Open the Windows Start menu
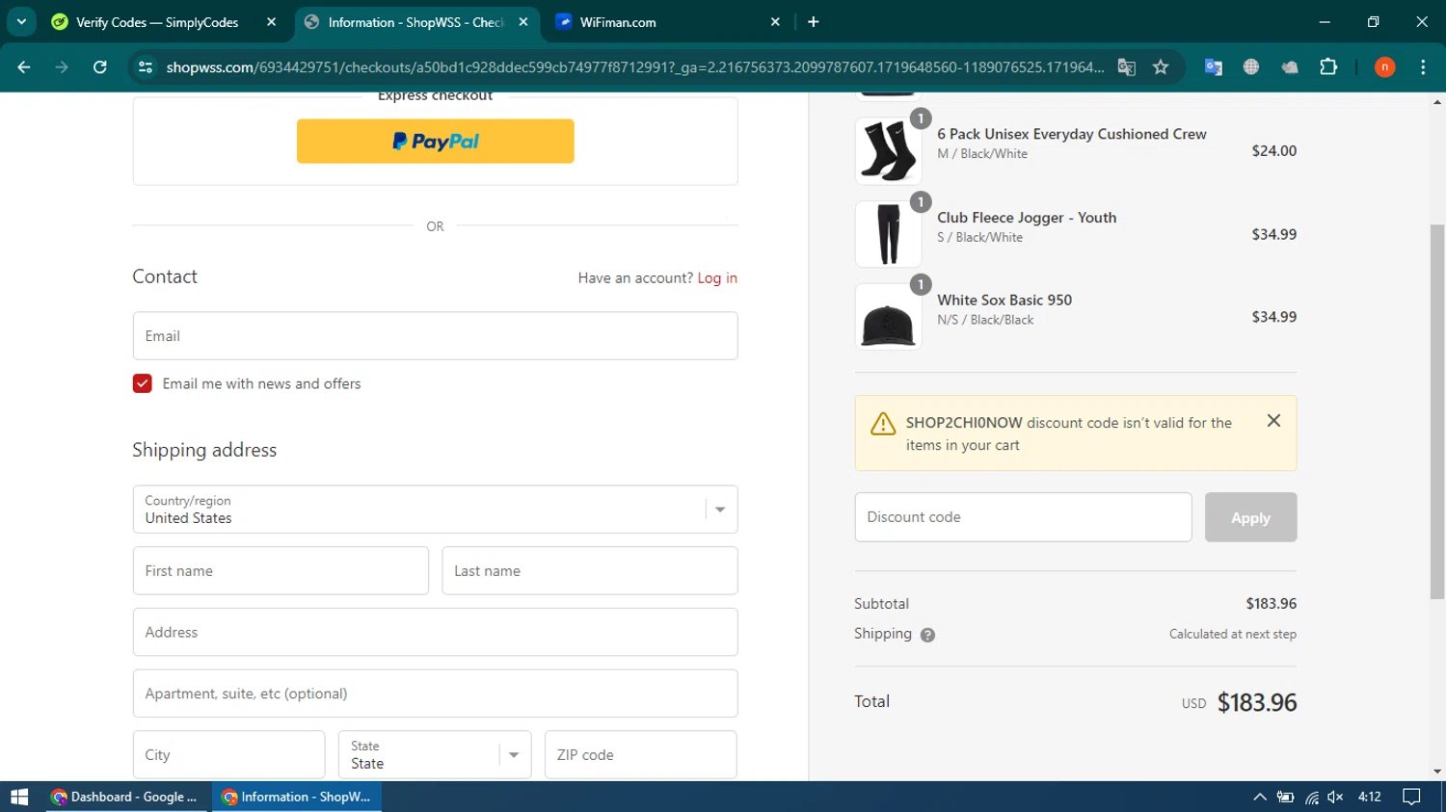This screenshot has height=812, width=1446. tap(19, 797)
